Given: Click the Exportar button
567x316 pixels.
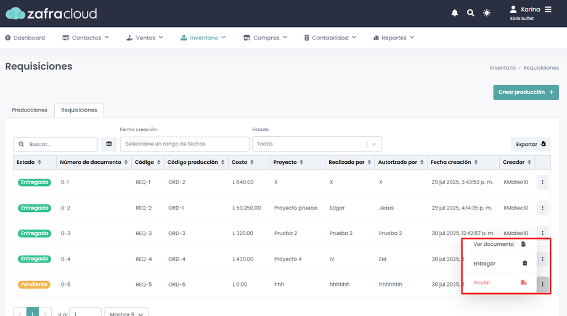Looking at the screenshot, I should (x=531, y=144).
